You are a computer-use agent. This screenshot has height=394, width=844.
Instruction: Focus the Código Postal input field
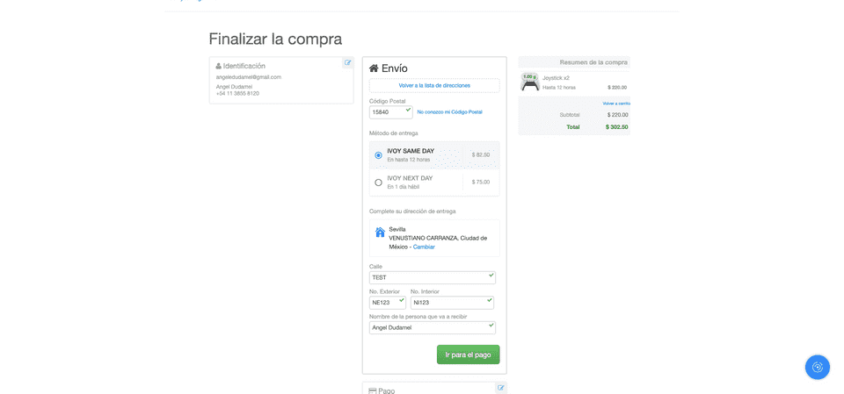pos(390,112)
